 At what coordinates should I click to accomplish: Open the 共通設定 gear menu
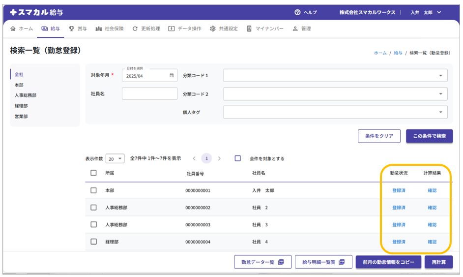[x=224, y=29]
